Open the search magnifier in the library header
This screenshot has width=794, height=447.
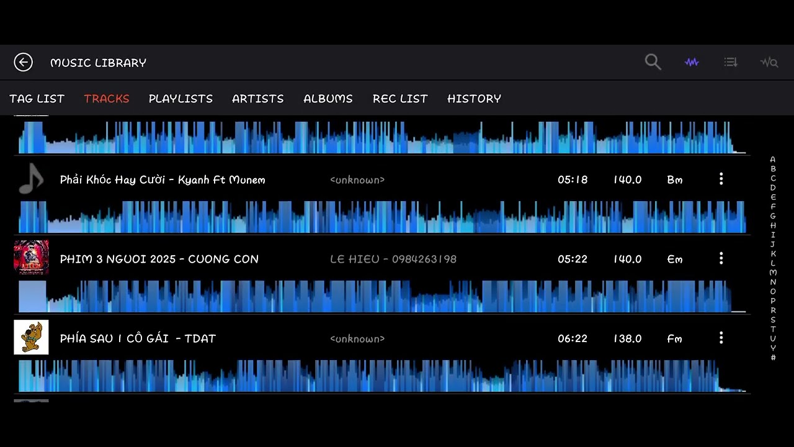[x=653, y=62]
